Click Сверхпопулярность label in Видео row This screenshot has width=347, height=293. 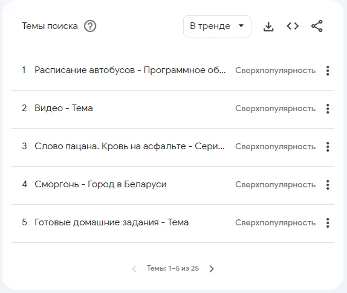[x=275, y=109]
